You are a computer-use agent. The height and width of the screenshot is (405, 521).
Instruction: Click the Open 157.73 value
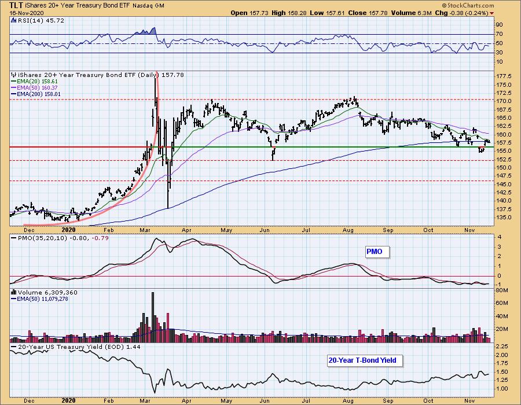[x=250, y=13]
